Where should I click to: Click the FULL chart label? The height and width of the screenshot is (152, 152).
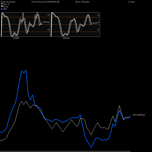[x=66, y=38]
